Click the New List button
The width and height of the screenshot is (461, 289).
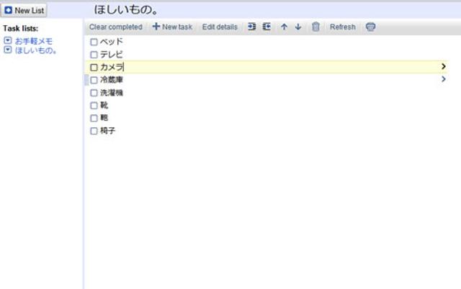(x=24, y=11)
